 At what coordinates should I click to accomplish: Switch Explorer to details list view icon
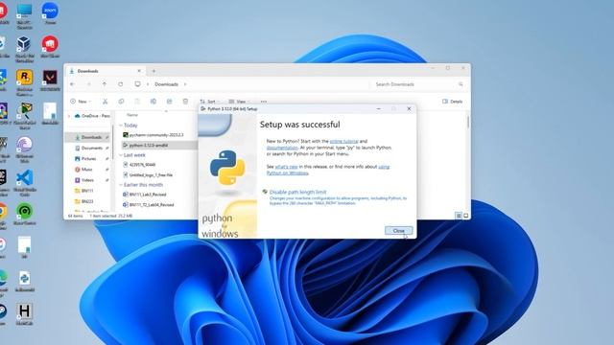[x=459, y=216]
